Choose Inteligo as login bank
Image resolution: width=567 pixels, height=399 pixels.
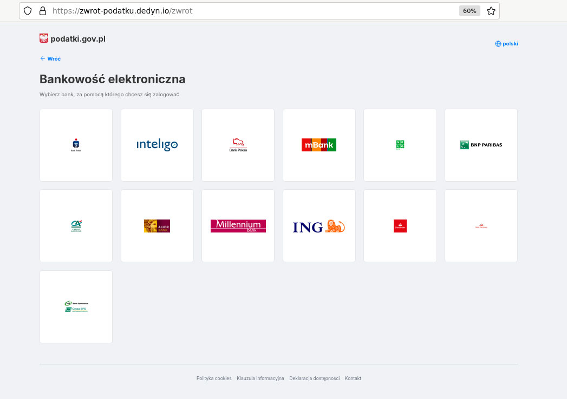click(x=157, y=145)
